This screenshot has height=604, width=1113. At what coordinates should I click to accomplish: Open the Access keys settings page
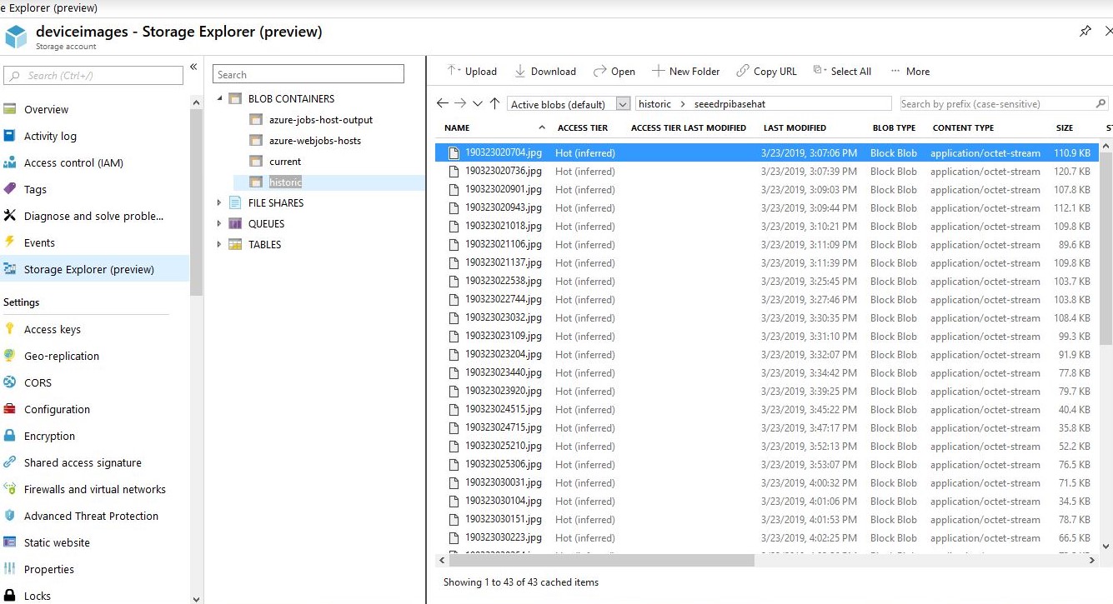52,329
